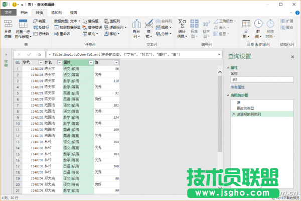301x201 pixels.
Task: Click the 分组依据 (Group By) icon
Action: click(8, 26)
